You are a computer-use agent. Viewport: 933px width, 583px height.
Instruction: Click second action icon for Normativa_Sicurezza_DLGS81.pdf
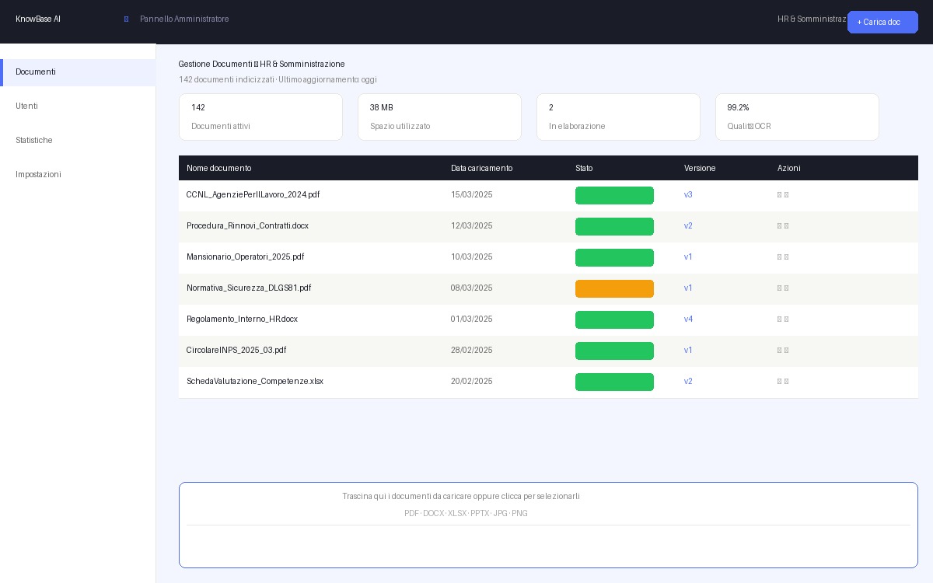(787, 288)
